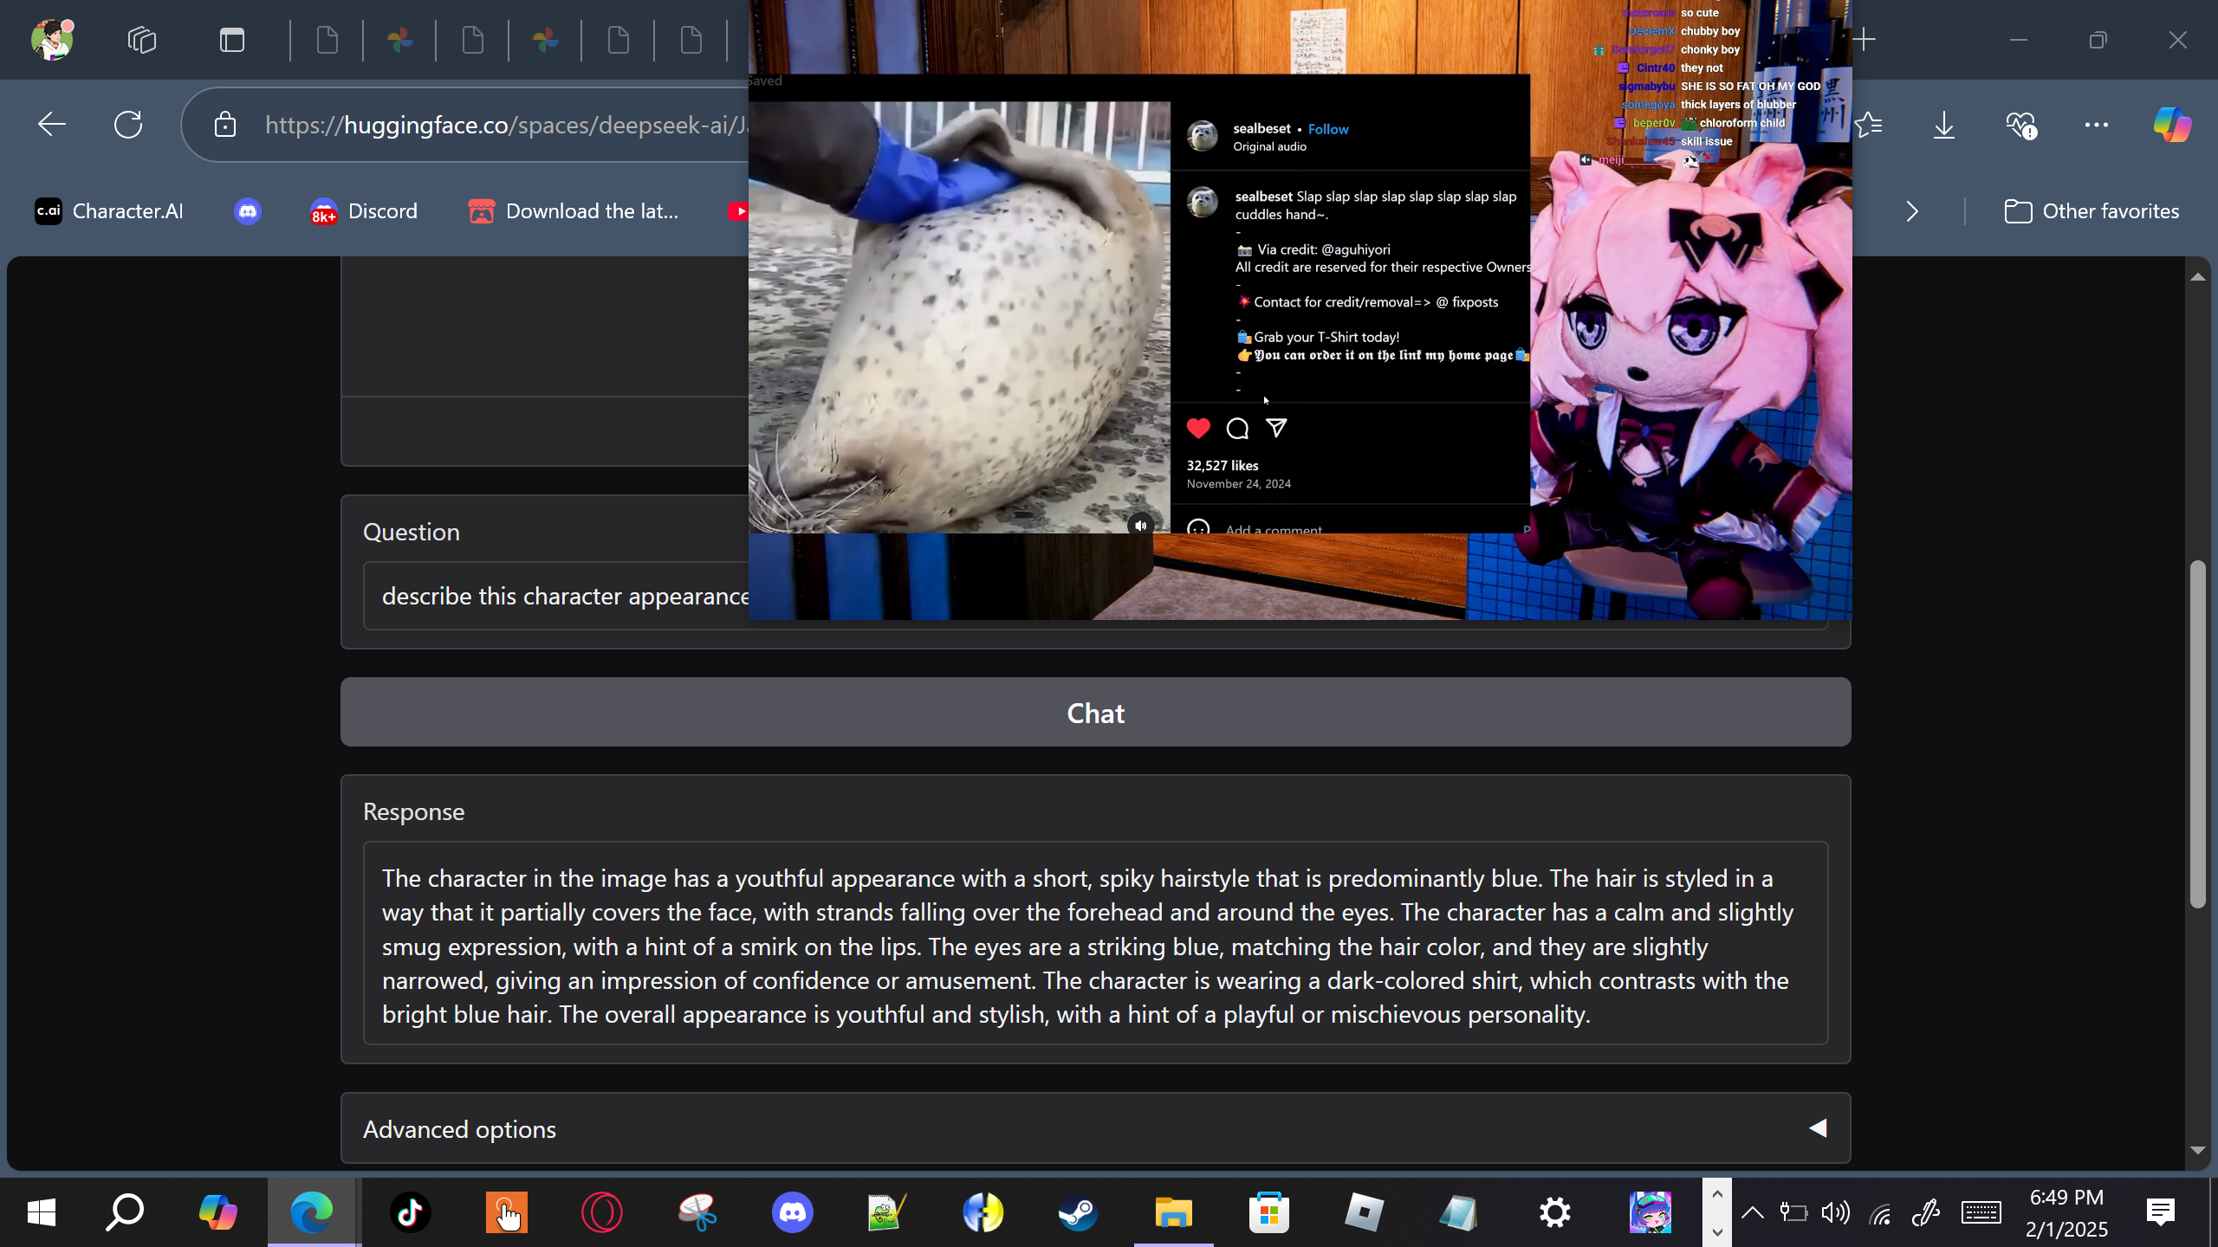Click the browser refresh icon
2218x1247 pixels.
128,125
